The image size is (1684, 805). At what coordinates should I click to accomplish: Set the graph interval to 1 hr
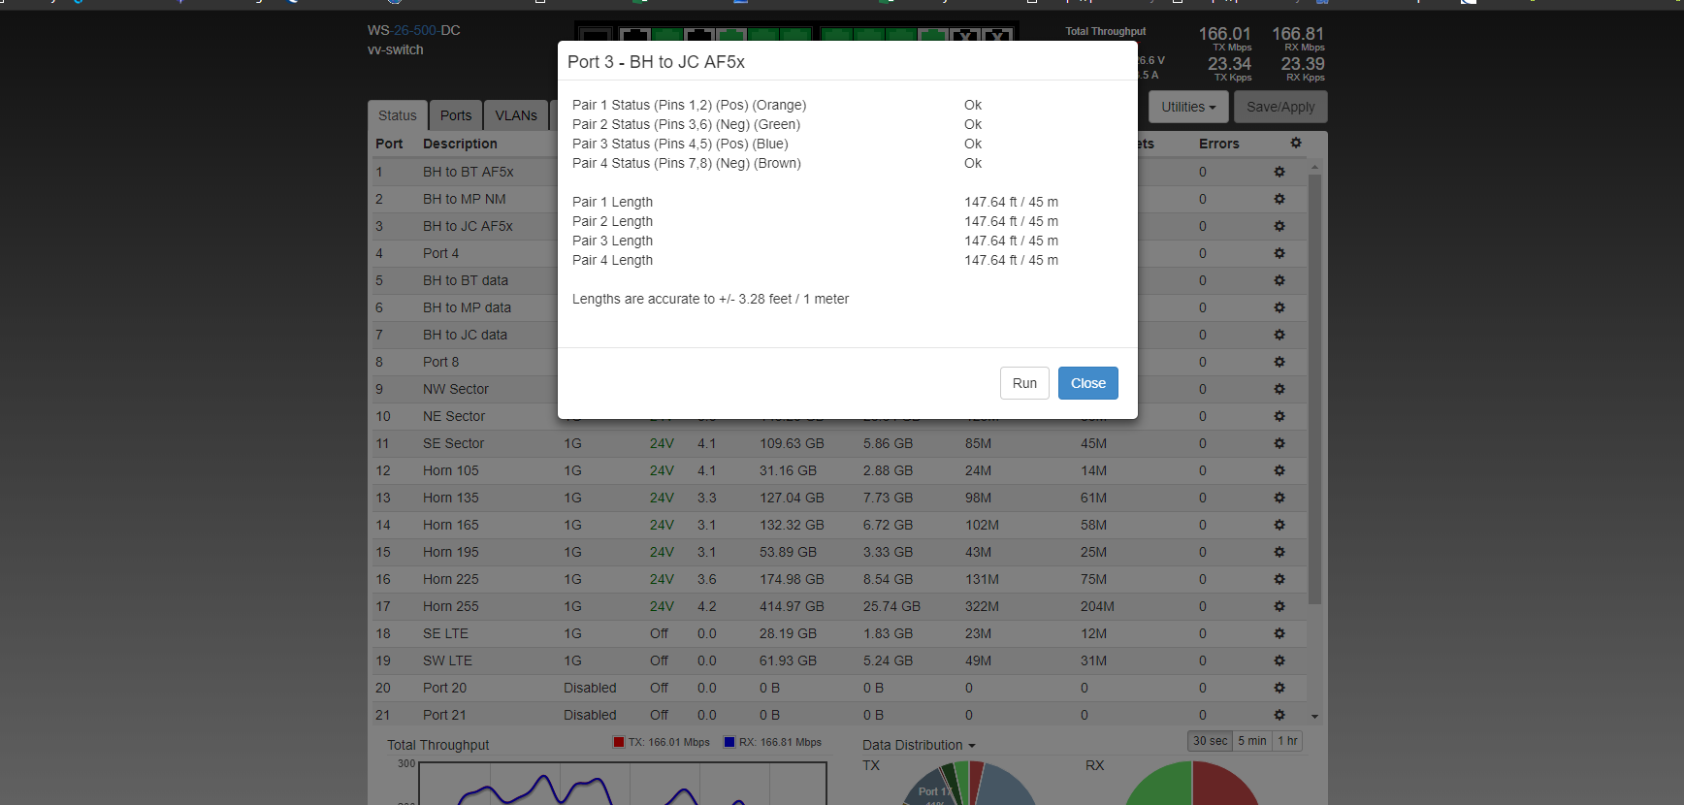tap(1287, 741)
